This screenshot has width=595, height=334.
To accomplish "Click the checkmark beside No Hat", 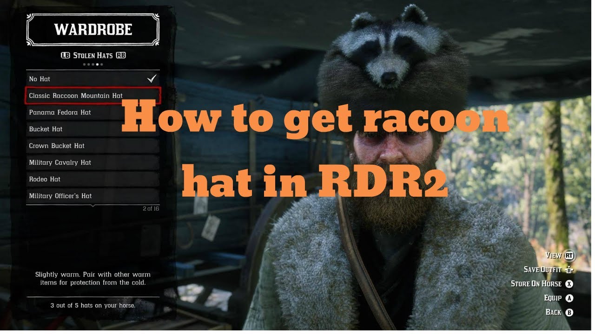I will tap(152, 79).
